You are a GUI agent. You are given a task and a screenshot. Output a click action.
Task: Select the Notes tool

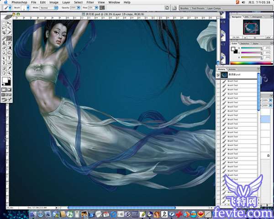(x=4, y=68)
